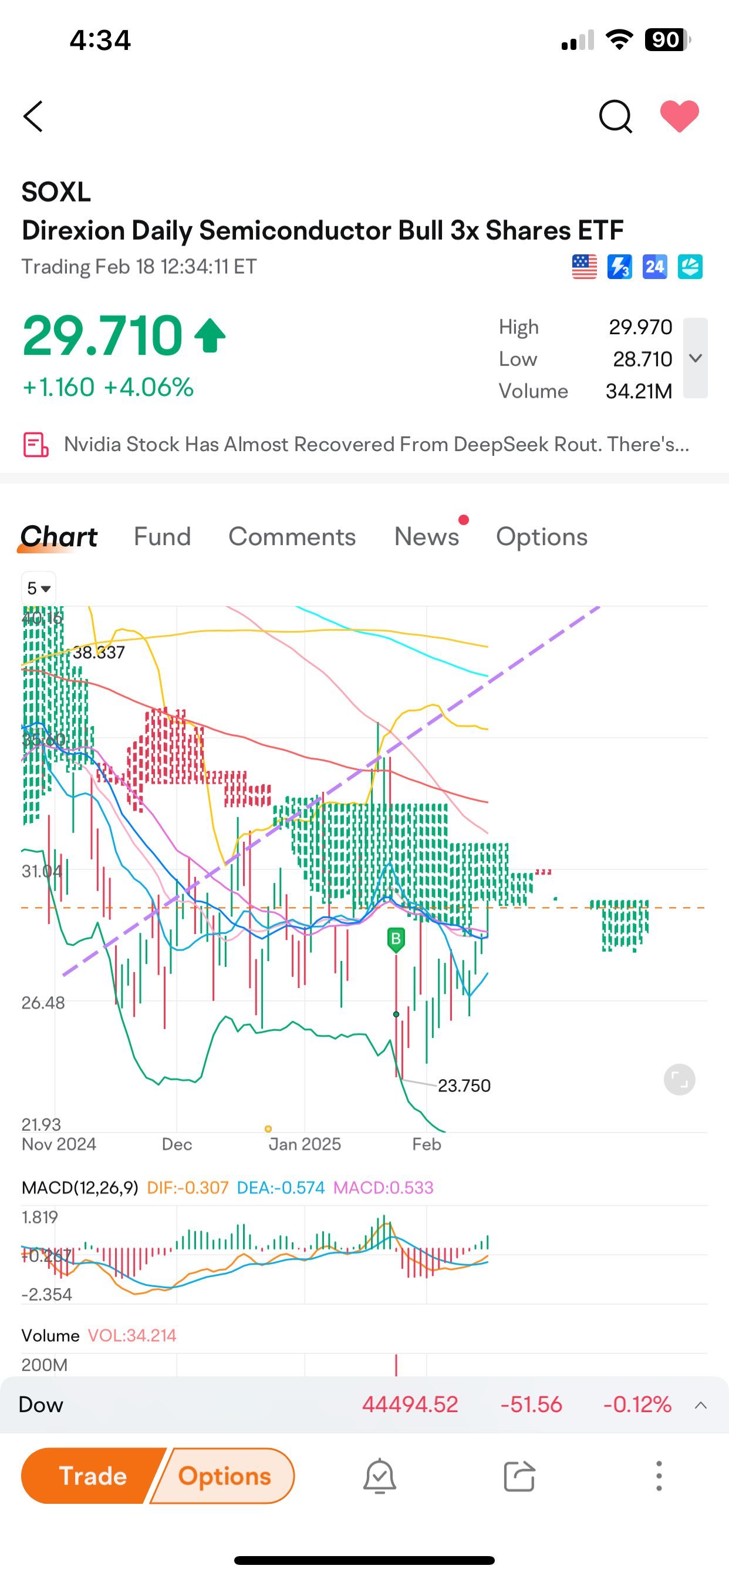Tap the share icon
Viewport: 729px width, 1579px height.
[x=519, y=1476]
